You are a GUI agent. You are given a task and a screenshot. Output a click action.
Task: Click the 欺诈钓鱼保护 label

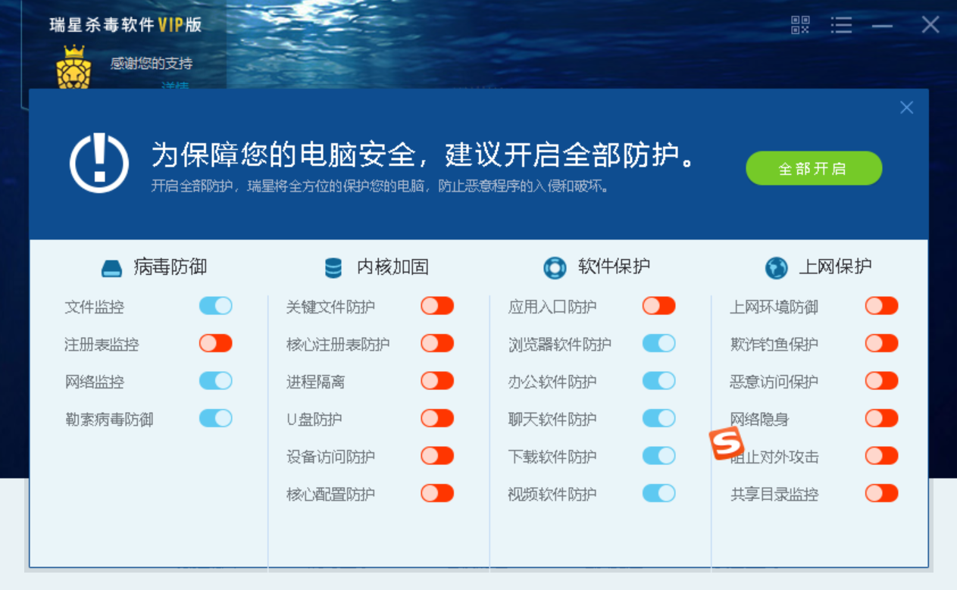[x=774, y=345]
